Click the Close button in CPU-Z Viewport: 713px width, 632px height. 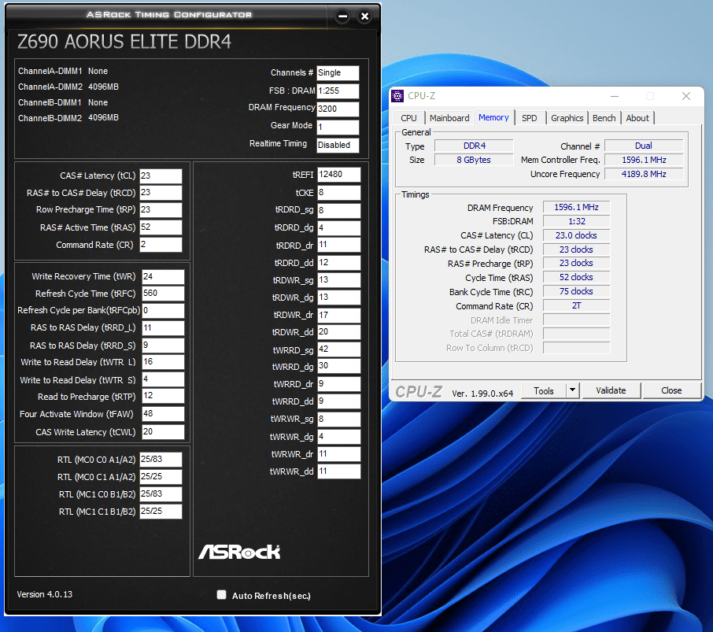pos(671,390)
